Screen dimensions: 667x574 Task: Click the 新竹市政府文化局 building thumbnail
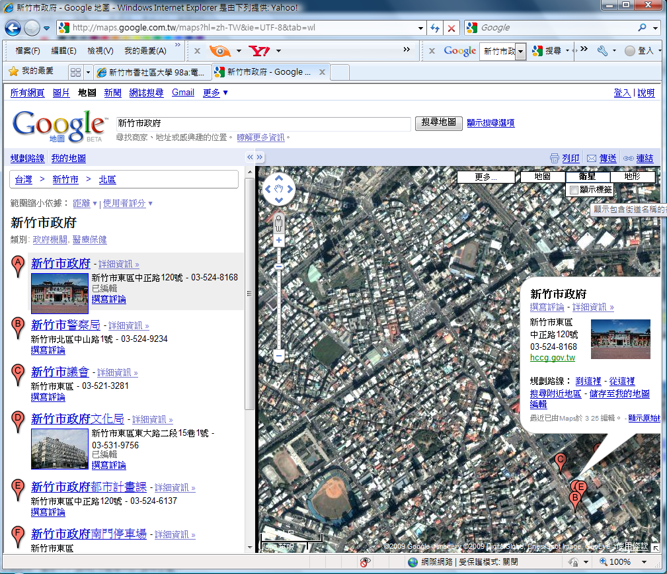(59, 449)
